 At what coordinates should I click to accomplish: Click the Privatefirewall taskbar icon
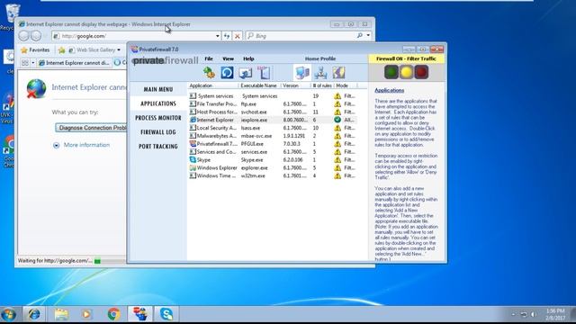[x=140, y=314]
